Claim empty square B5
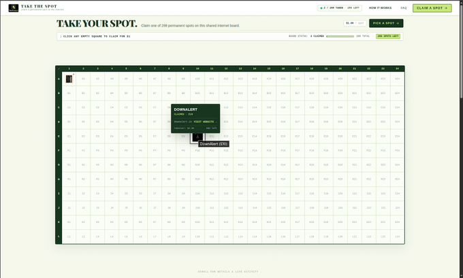Viewport: 463px width, 278px height. (126, 93)
